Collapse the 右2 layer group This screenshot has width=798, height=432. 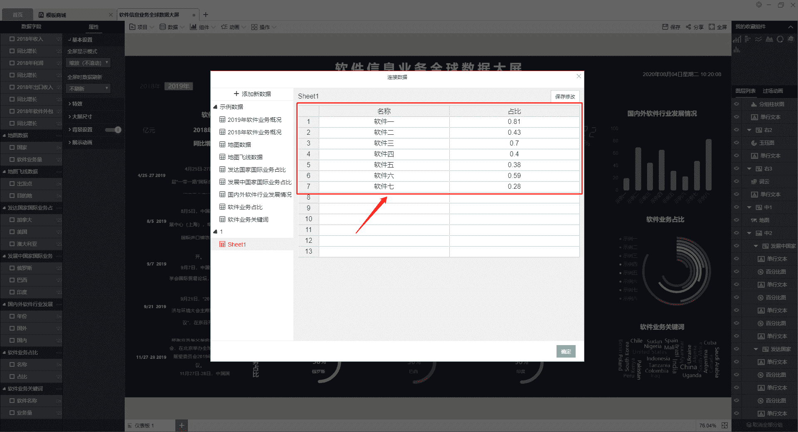tap(749, 130)
